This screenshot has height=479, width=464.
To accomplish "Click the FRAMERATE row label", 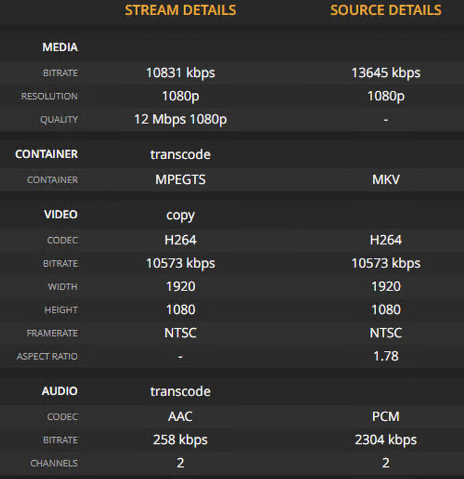I will pos(52,333).
